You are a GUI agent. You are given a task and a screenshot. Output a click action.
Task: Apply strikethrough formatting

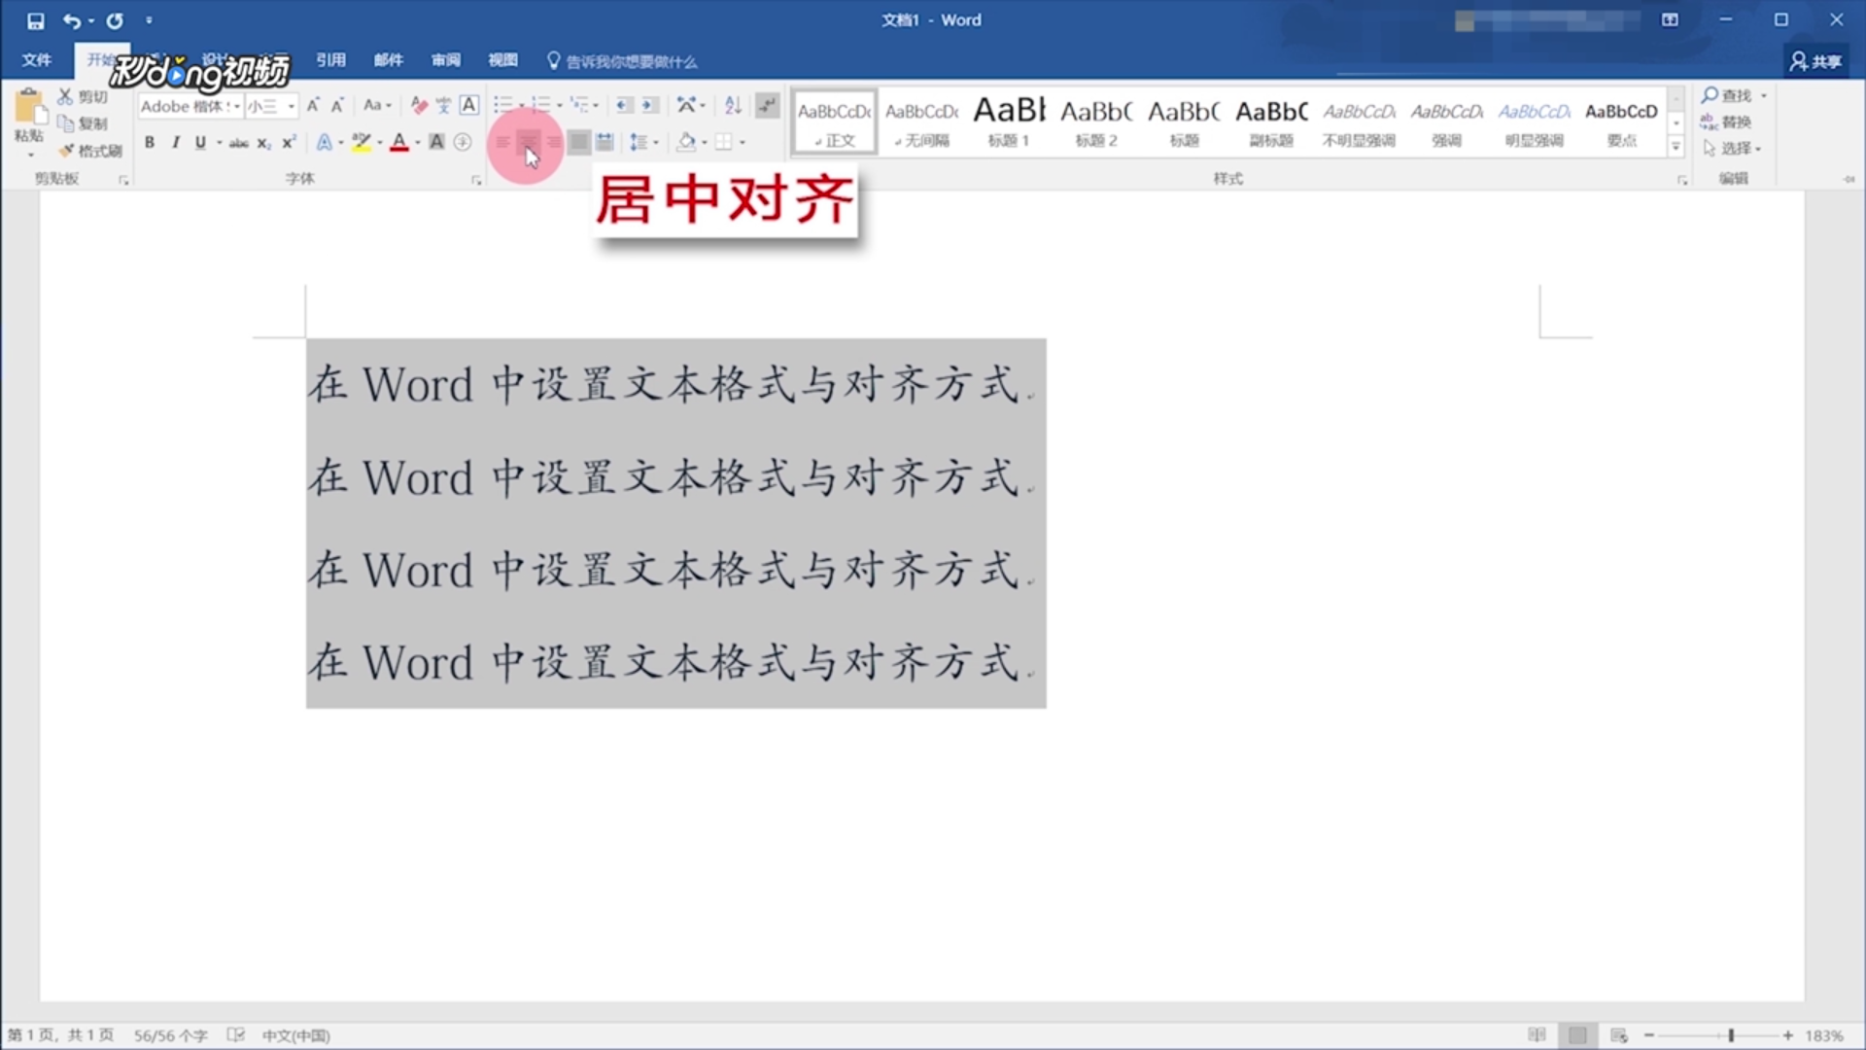click(x=238, y=142)
